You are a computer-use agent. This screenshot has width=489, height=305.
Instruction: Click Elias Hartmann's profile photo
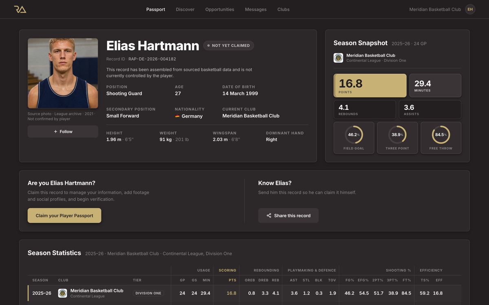[63, 73]
